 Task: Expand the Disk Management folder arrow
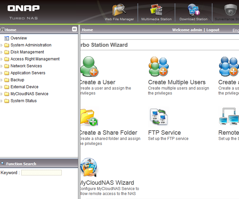pyautogui.click(x=2, y=52)
